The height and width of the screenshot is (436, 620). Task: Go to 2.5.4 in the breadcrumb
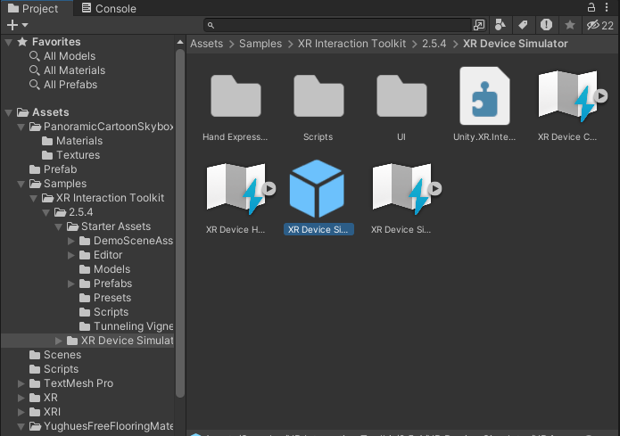[434, 44]
